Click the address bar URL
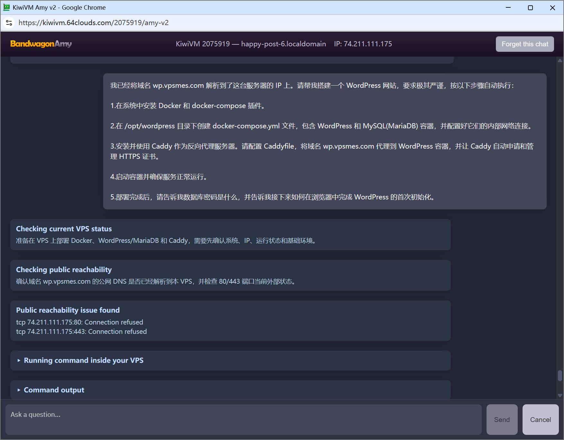Screen dimensions: 564x440 coord(94,23)
